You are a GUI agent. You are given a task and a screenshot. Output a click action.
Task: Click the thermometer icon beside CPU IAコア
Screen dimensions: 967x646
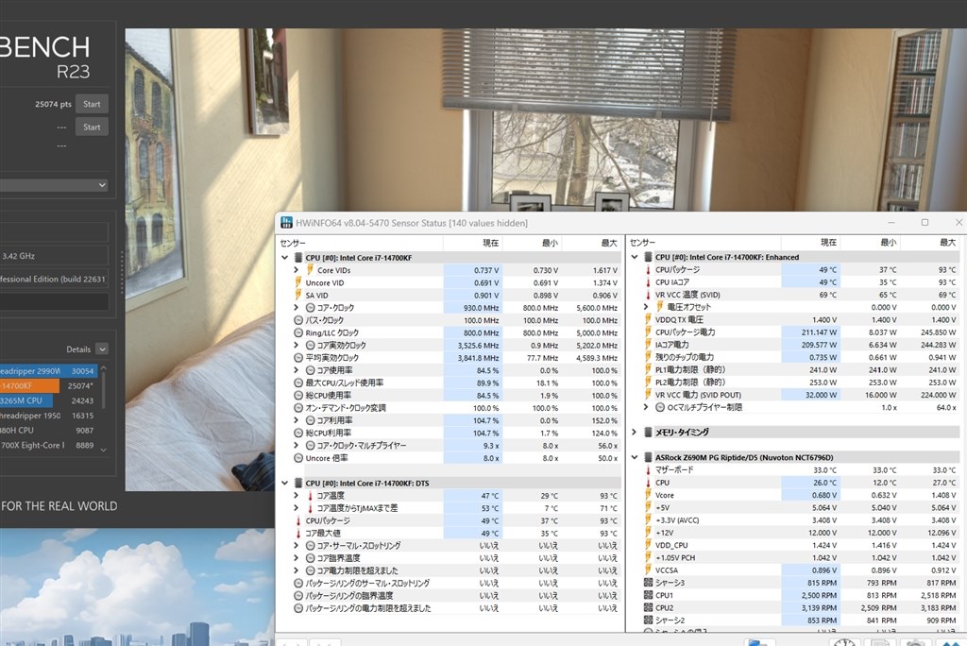click(648, 282)
